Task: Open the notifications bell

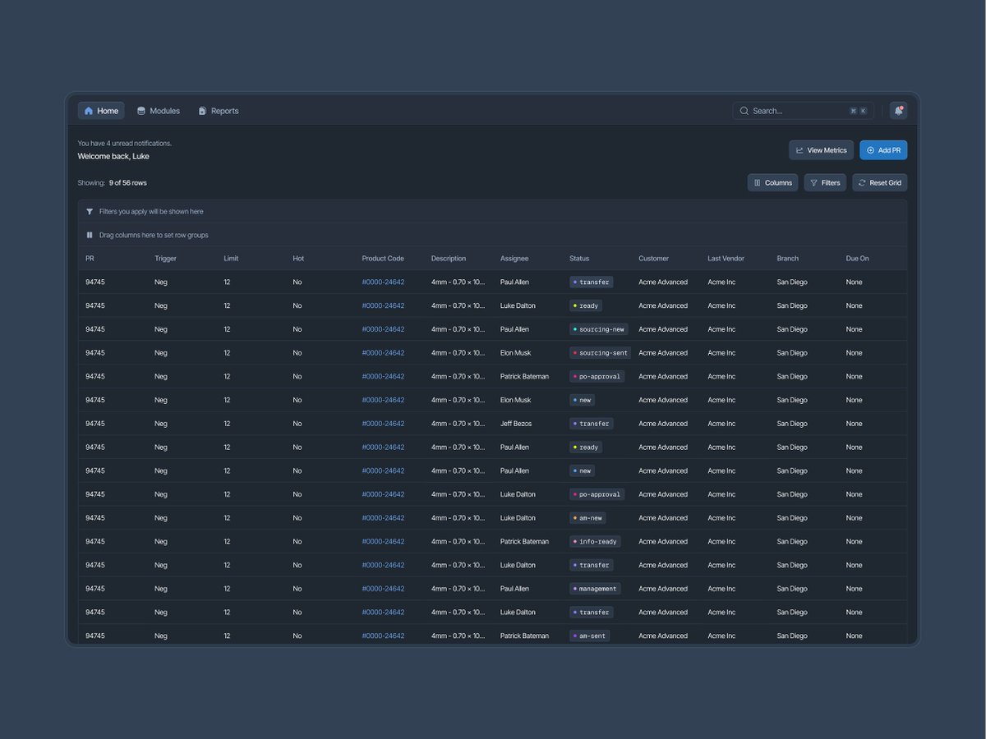Action: (898, 111)
